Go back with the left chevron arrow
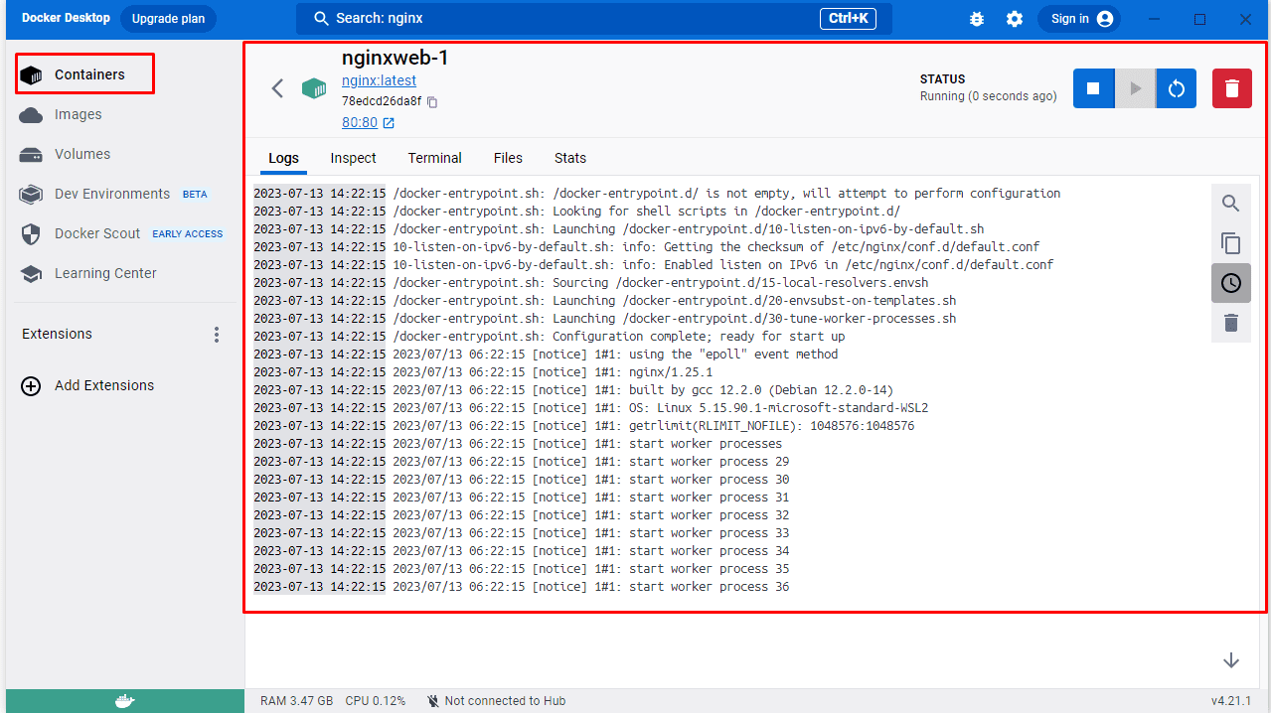 tap(278, 88)
